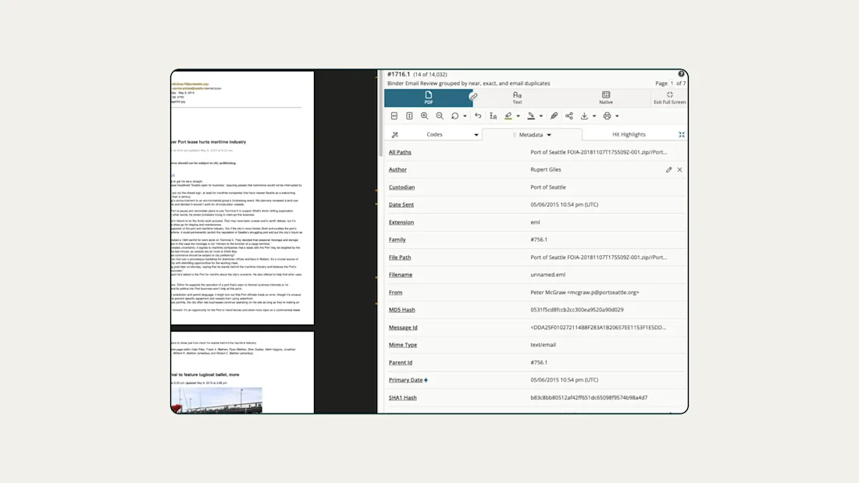Screen dimensions: 859x483
Task: Click the From field label
Action: point(396,293)
